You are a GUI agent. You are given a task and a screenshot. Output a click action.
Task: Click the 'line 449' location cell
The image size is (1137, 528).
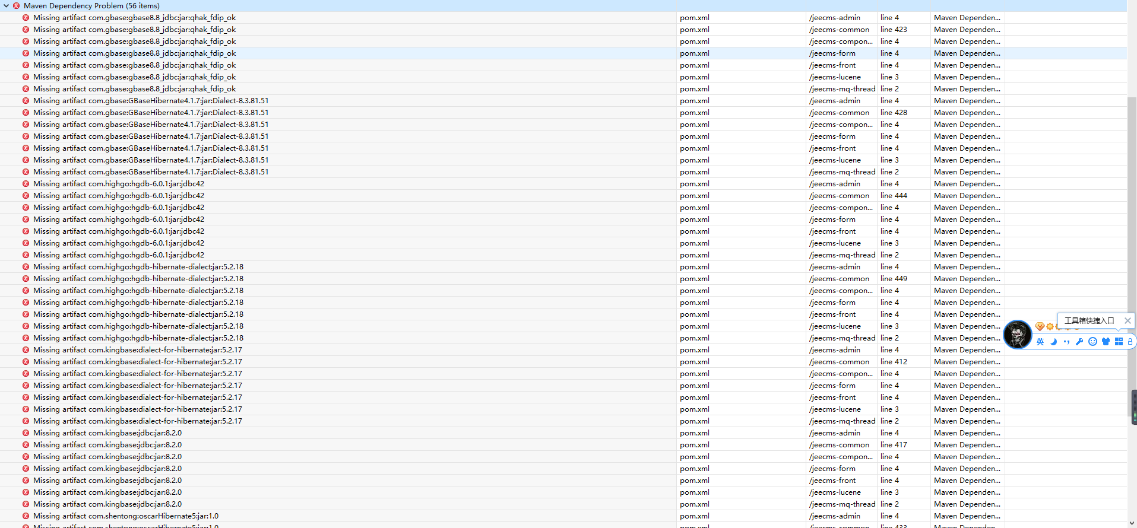[894, 279]
